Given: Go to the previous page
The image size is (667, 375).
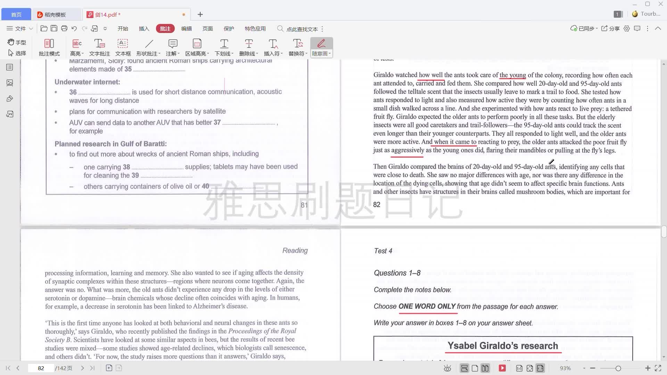Looking at the screenshot, I should 18,368.
